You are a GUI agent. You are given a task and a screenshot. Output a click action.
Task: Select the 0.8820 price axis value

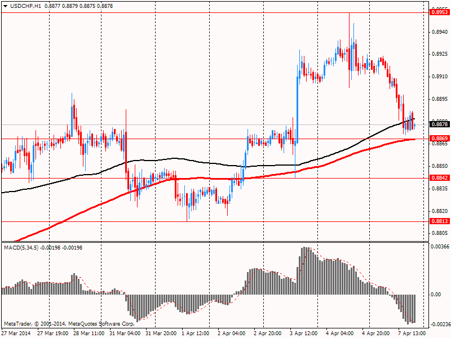point(440,211)
